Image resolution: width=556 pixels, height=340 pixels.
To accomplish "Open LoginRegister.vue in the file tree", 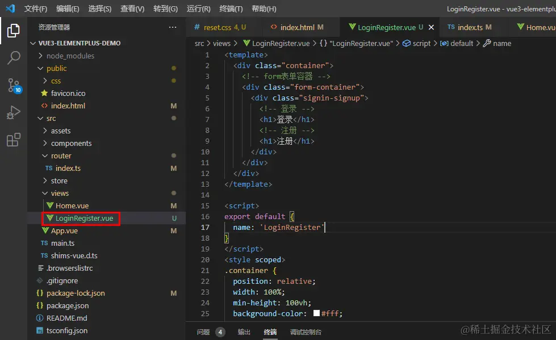I will point(84,218).
